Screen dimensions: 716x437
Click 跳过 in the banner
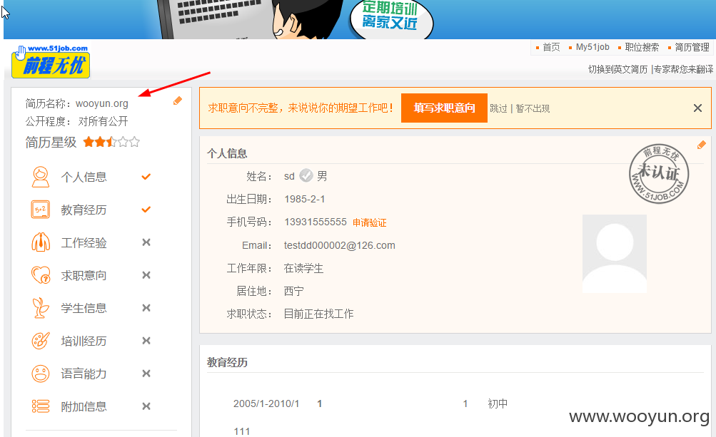499,108
